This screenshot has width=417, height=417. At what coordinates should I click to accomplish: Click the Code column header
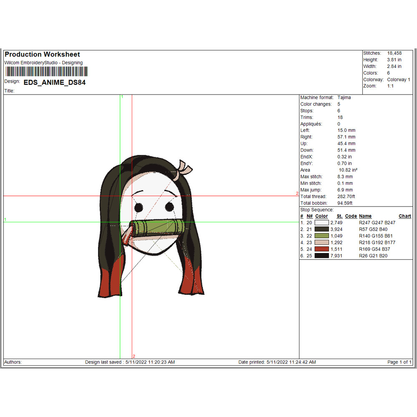351,216
